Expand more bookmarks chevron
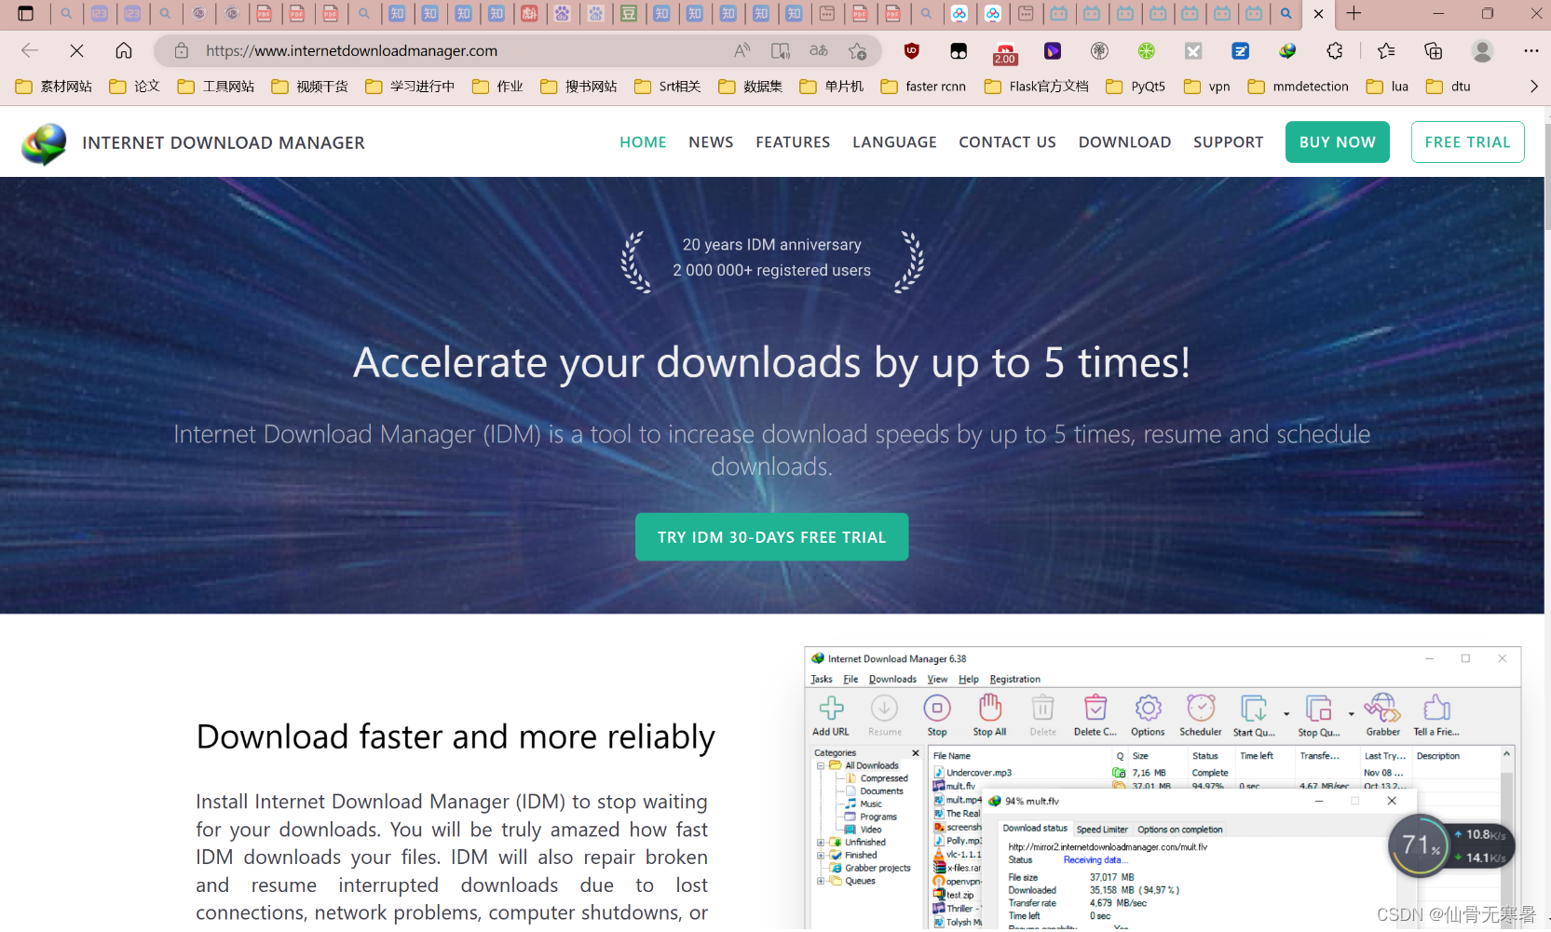1551x932 pixels. [x=1533, y=86]
